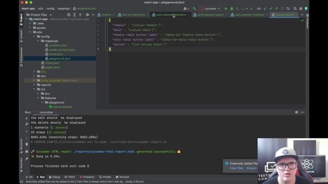
Task: Select the cucumber tab in Run panel
Action: point(46,112)
